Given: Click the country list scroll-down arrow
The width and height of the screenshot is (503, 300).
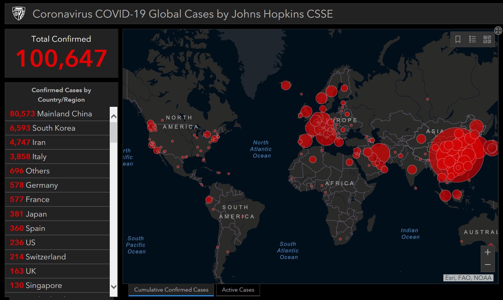Looking at the screenshot, I should click(x=113, y=286).
